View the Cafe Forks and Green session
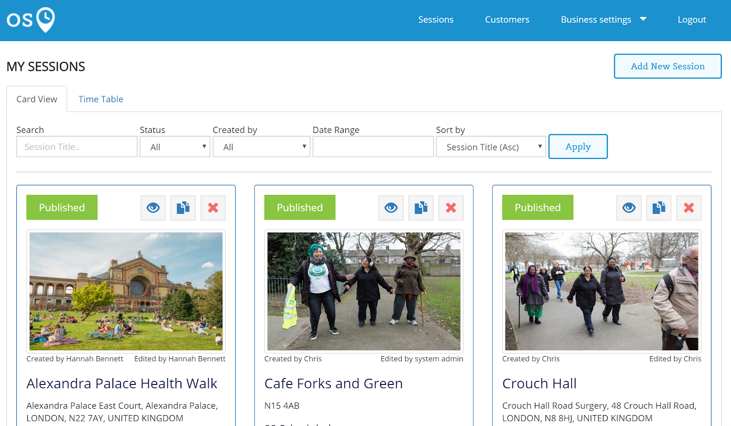Screen dimensions: 731x426 point(391,208)
